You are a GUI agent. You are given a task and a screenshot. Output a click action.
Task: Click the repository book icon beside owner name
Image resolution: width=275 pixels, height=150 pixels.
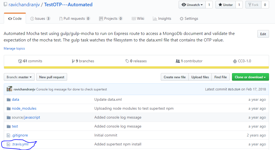point(6,5)
